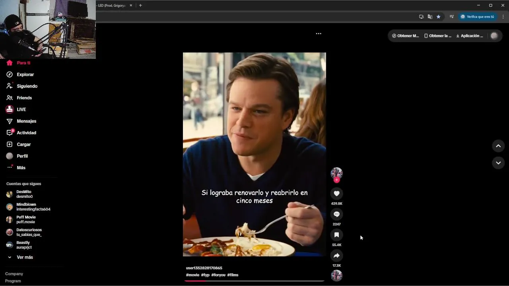Save video with the bookmark icon
This screenshot has height=286, width=509.
click(x=336, y=235)
